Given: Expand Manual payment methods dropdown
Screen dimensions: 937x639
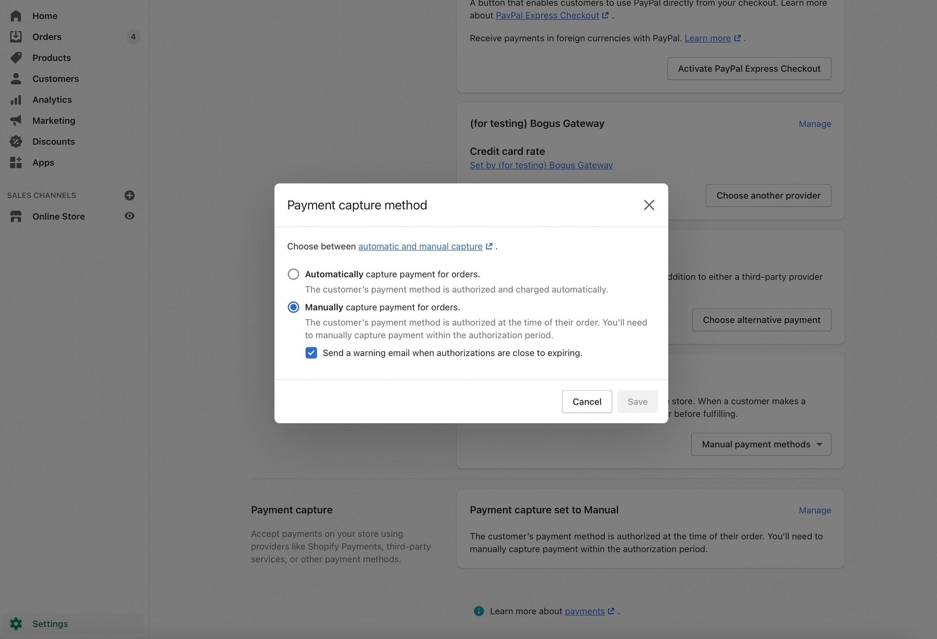Looking at the screenshot, I should (761, 444).
